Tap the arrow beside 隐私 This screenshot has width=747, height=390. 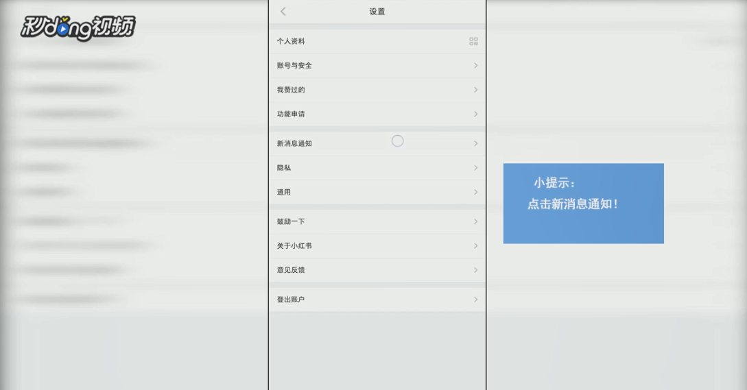click(x=475, y=168)
